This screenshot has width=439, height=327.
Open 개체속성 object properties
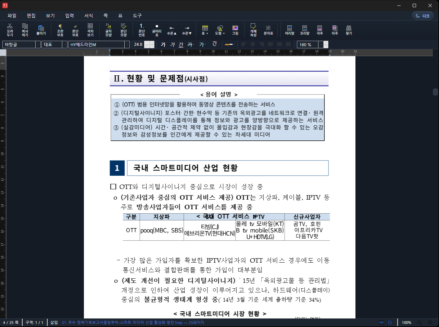pos(253,30)
